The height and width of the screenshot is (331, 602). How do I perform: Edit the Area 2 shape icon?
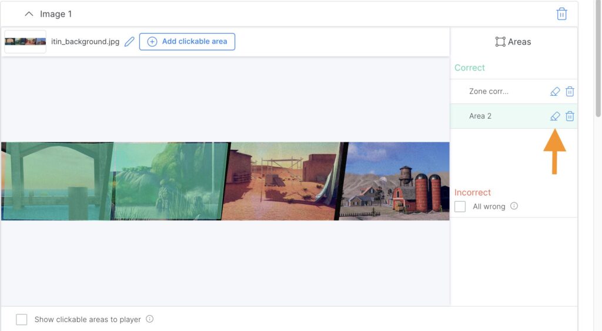coord(555,116)
